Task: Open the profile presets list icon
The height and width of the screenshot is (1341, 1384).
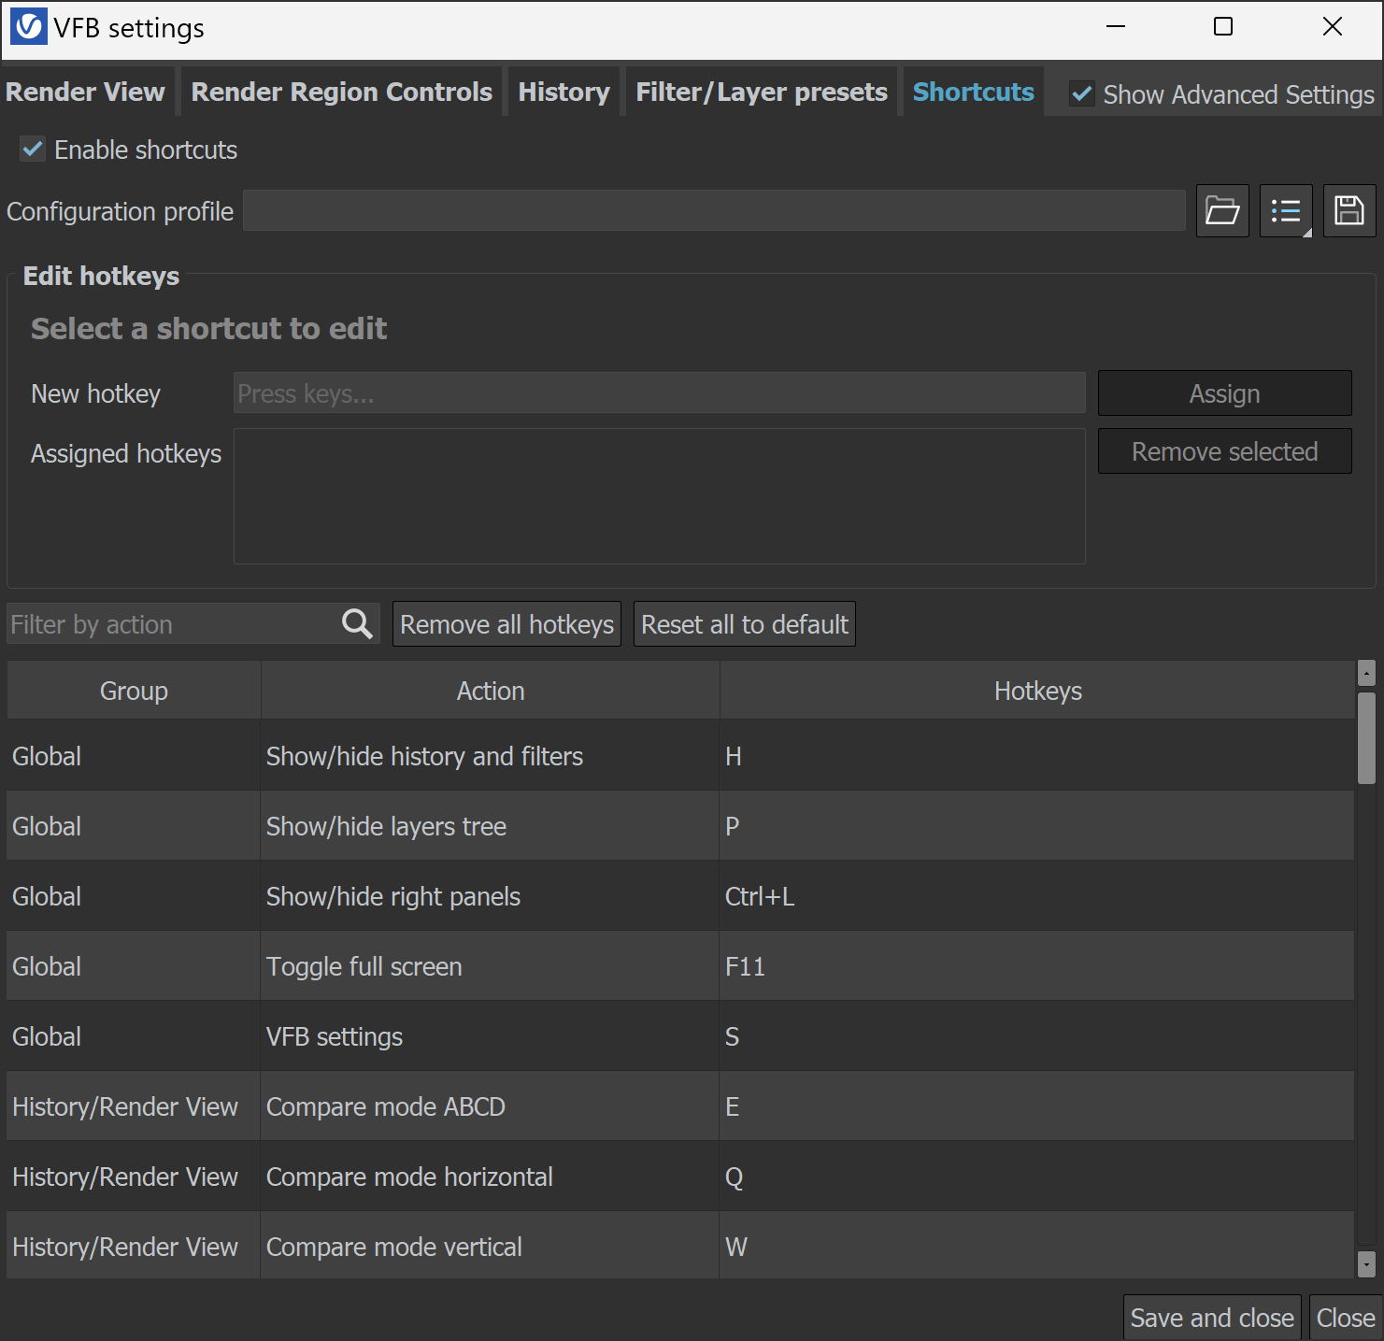Action: click(1286, 210)
